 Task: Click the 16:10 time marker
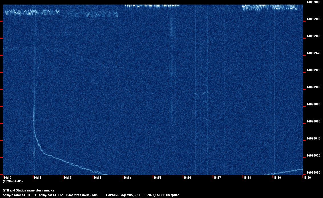click(x=7, y=178)
